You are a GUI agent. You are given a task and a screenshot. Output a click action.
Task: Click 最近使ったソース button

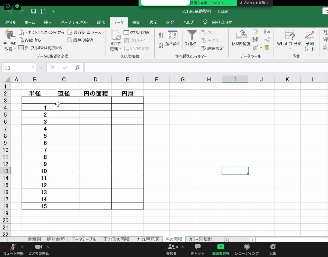[84, 32]
